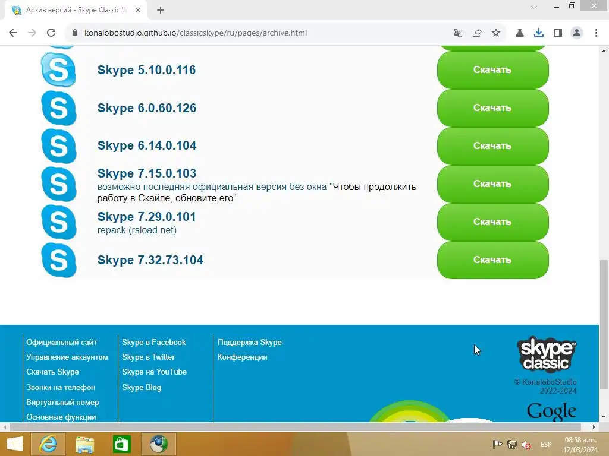Open the Конференции footer link
This screenshot has height=456, width=609.
(243, 357)
